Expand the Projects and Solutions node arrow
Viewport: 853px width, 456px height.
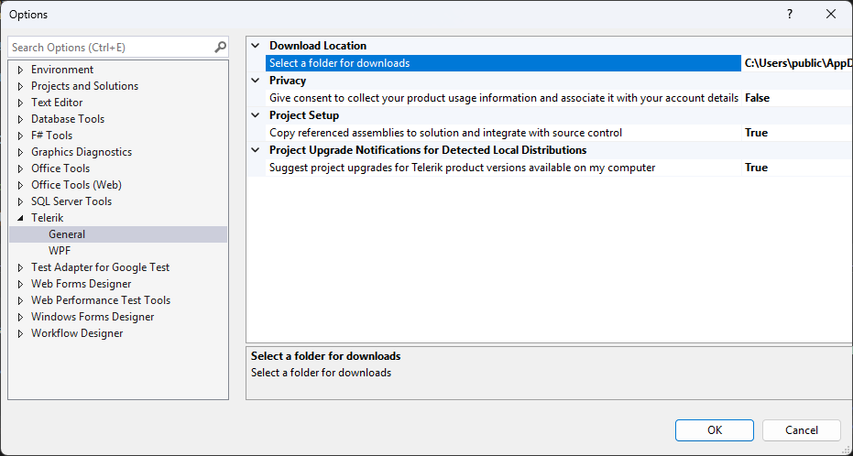point(21,86)
